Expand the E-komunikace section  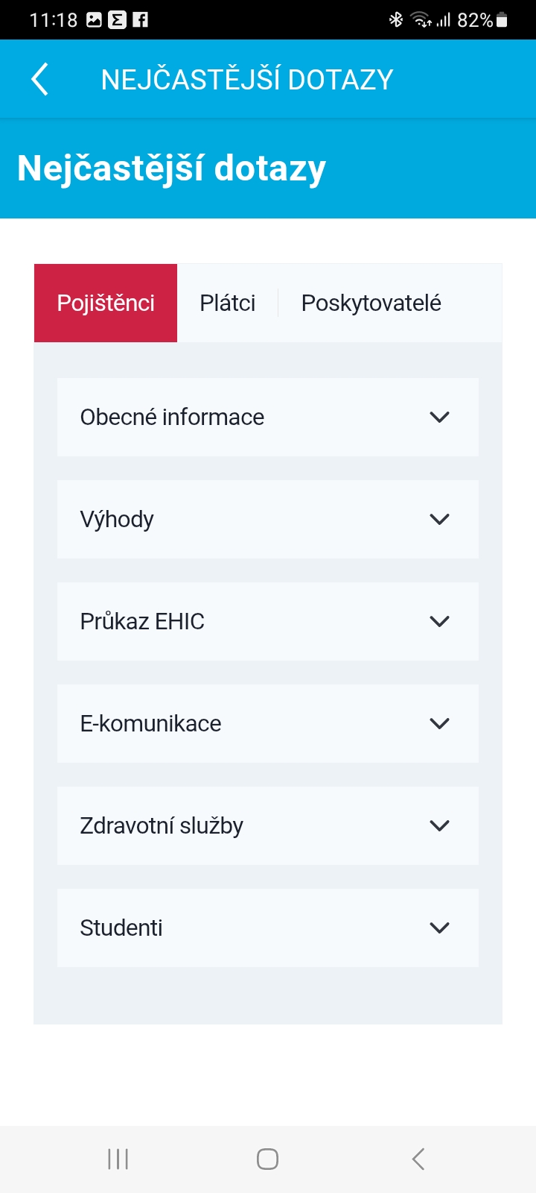point(268,723)
